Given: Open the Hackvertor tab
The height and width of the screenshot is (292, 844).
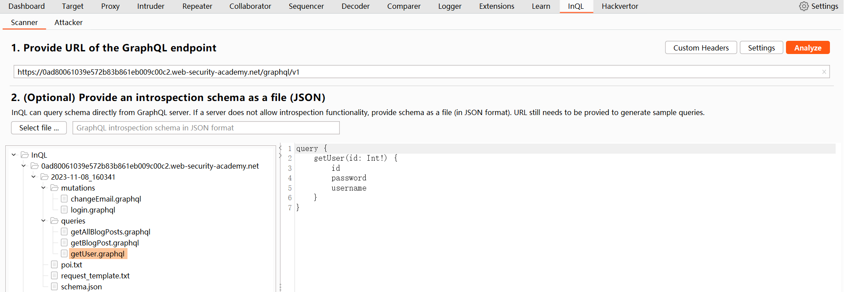Looking at the screenshot, I should [620, 6].
